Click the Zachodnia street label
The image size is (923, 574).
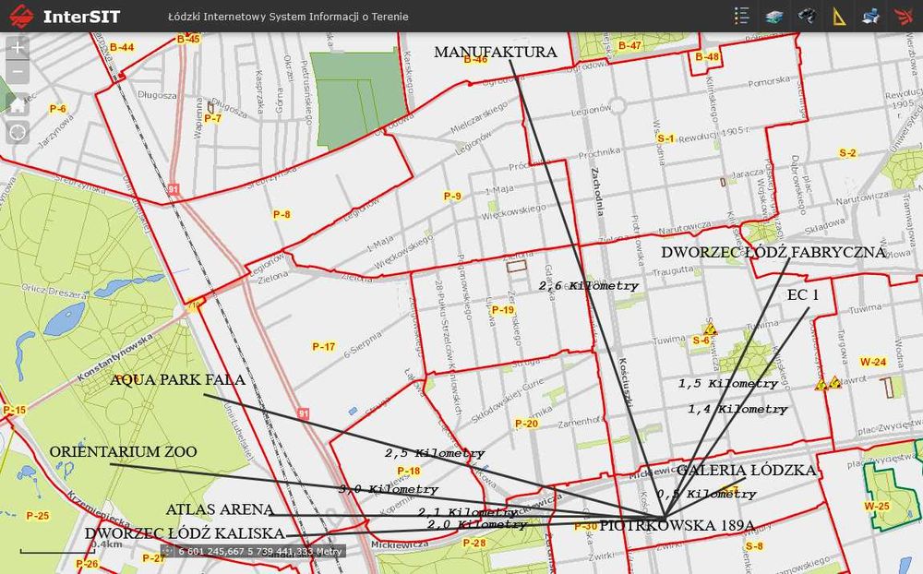596,191
